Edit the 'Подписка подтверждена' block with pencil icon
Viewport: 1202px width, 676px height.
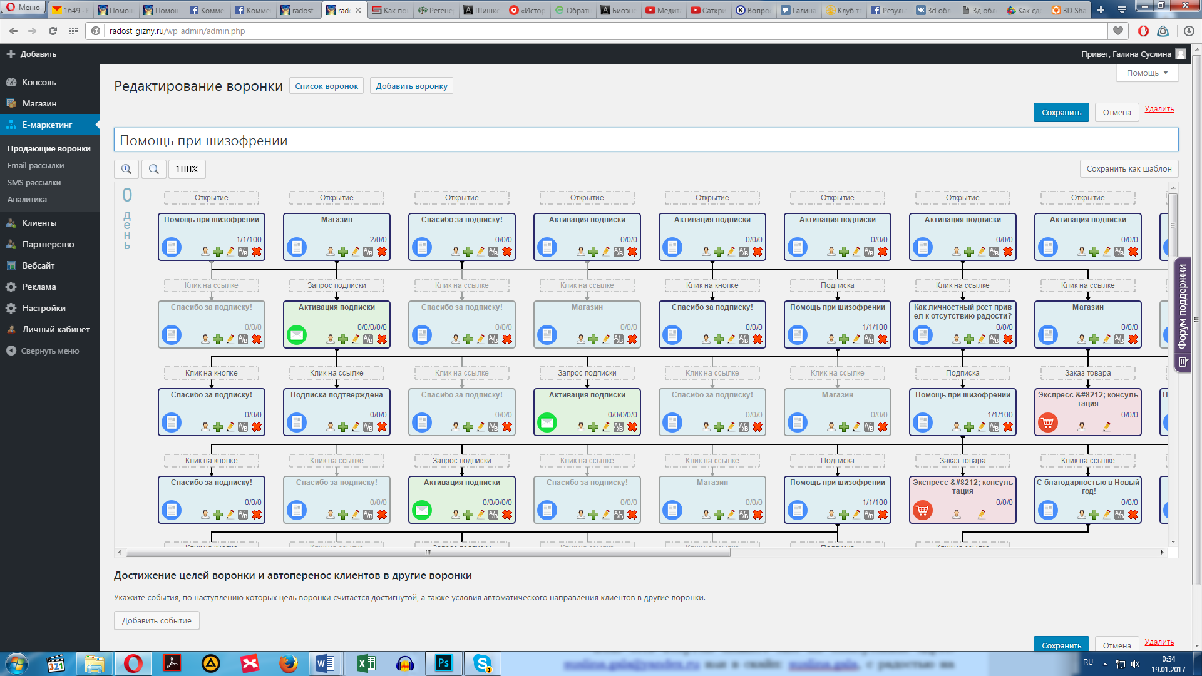click(x=356, y=427)
